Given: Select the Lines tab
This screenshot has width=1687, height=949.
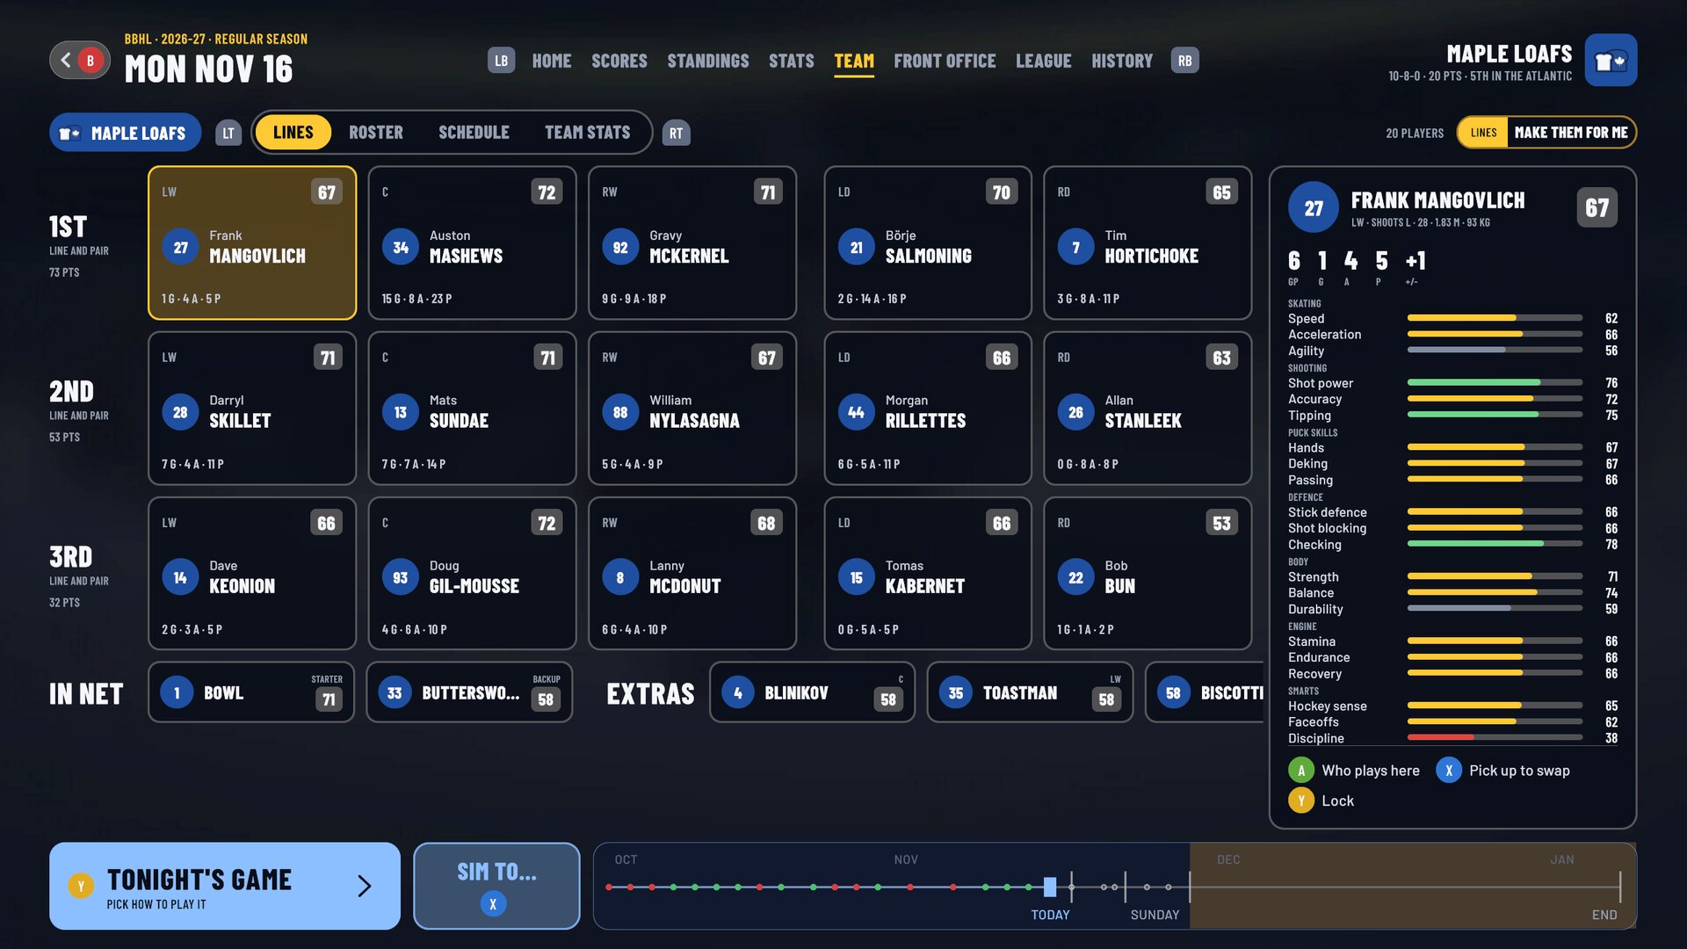Looking at the screenshot, I should point(293,133).
